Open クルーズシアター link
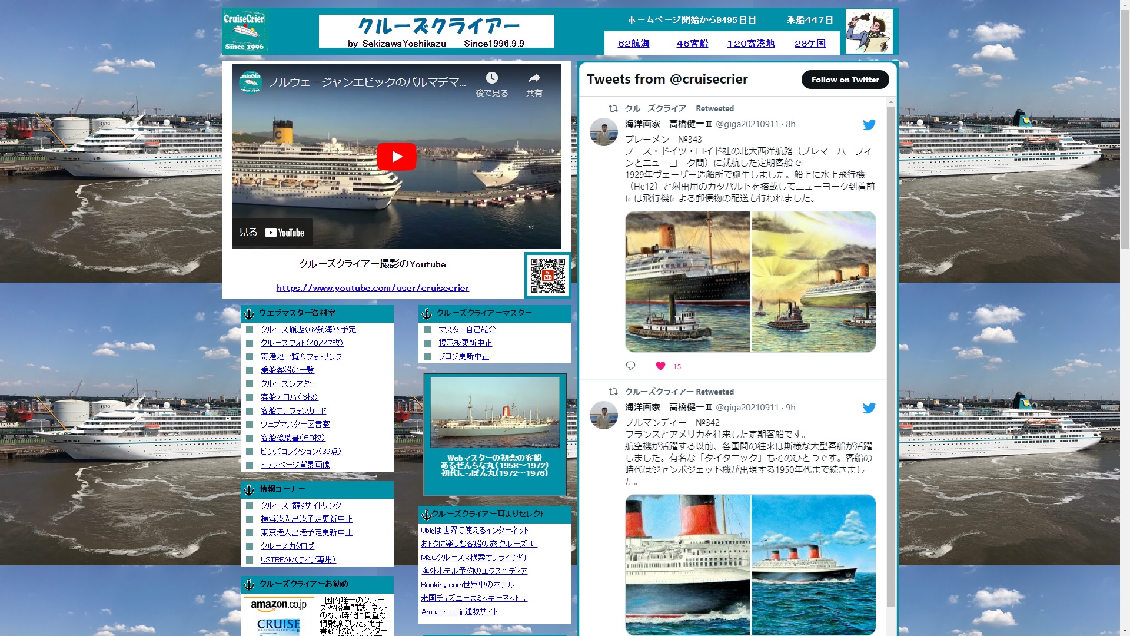The image size is (1130, 636). tap(288, 383)
